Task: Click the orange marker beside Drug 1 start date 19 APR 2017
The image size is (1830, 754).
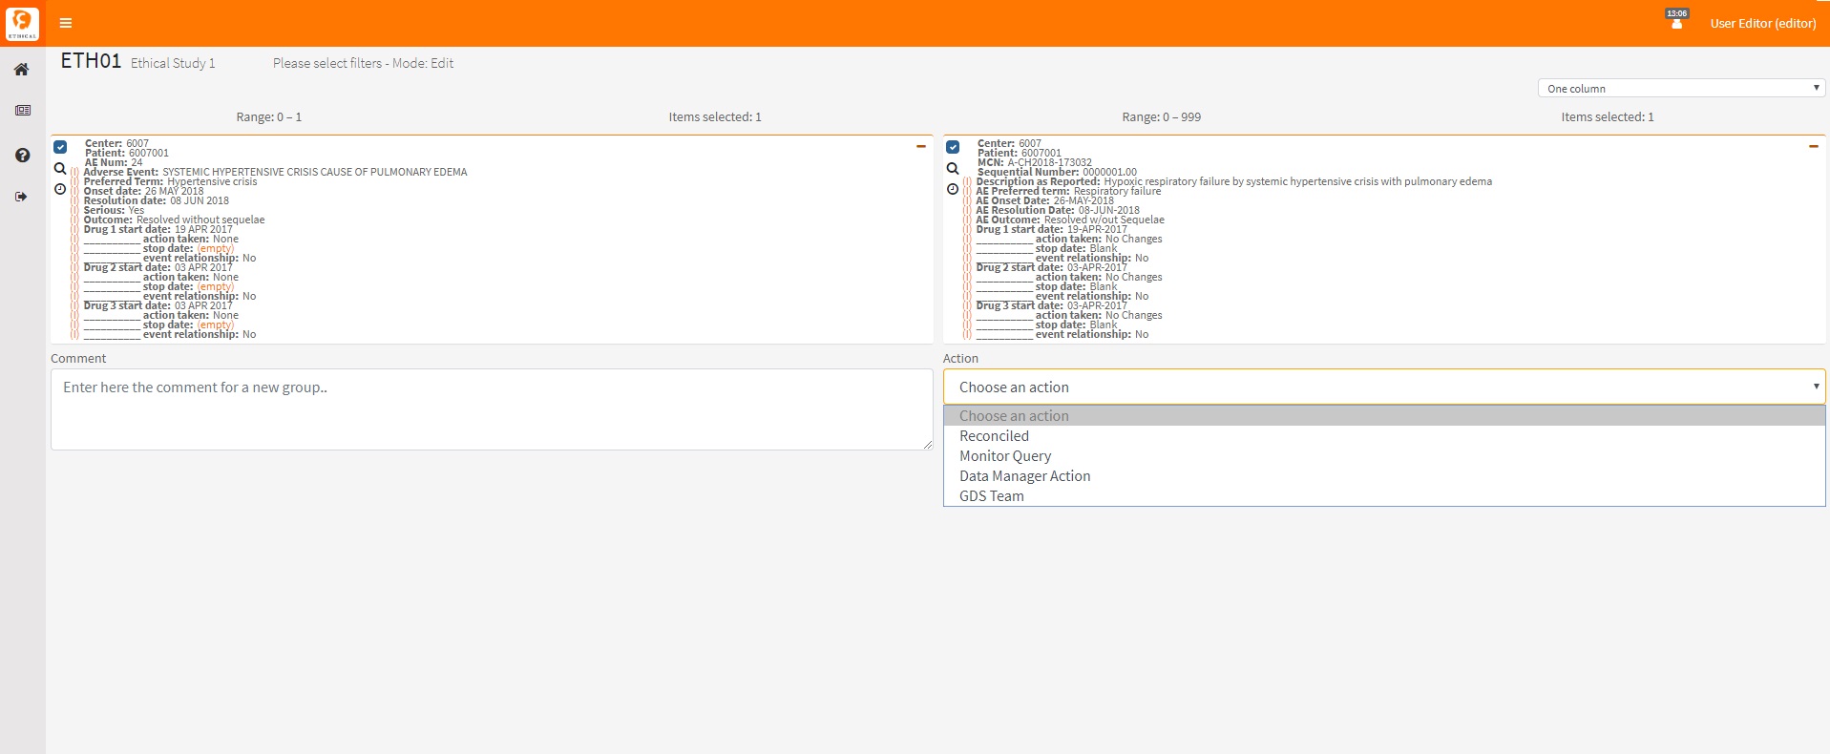Action: point(74,229)
